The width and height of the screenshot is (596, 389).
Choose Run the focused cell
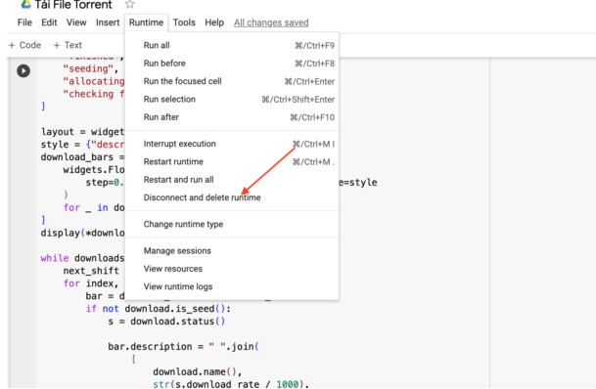point(232,81)
